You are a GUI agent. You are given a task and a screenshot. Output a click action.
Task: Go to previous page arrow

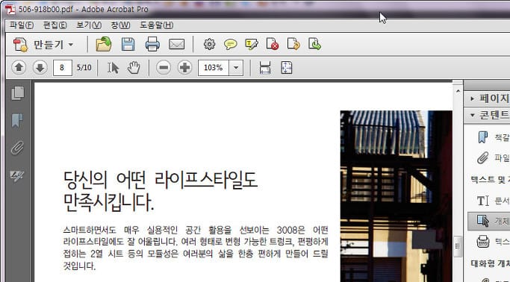coord(19,68)
